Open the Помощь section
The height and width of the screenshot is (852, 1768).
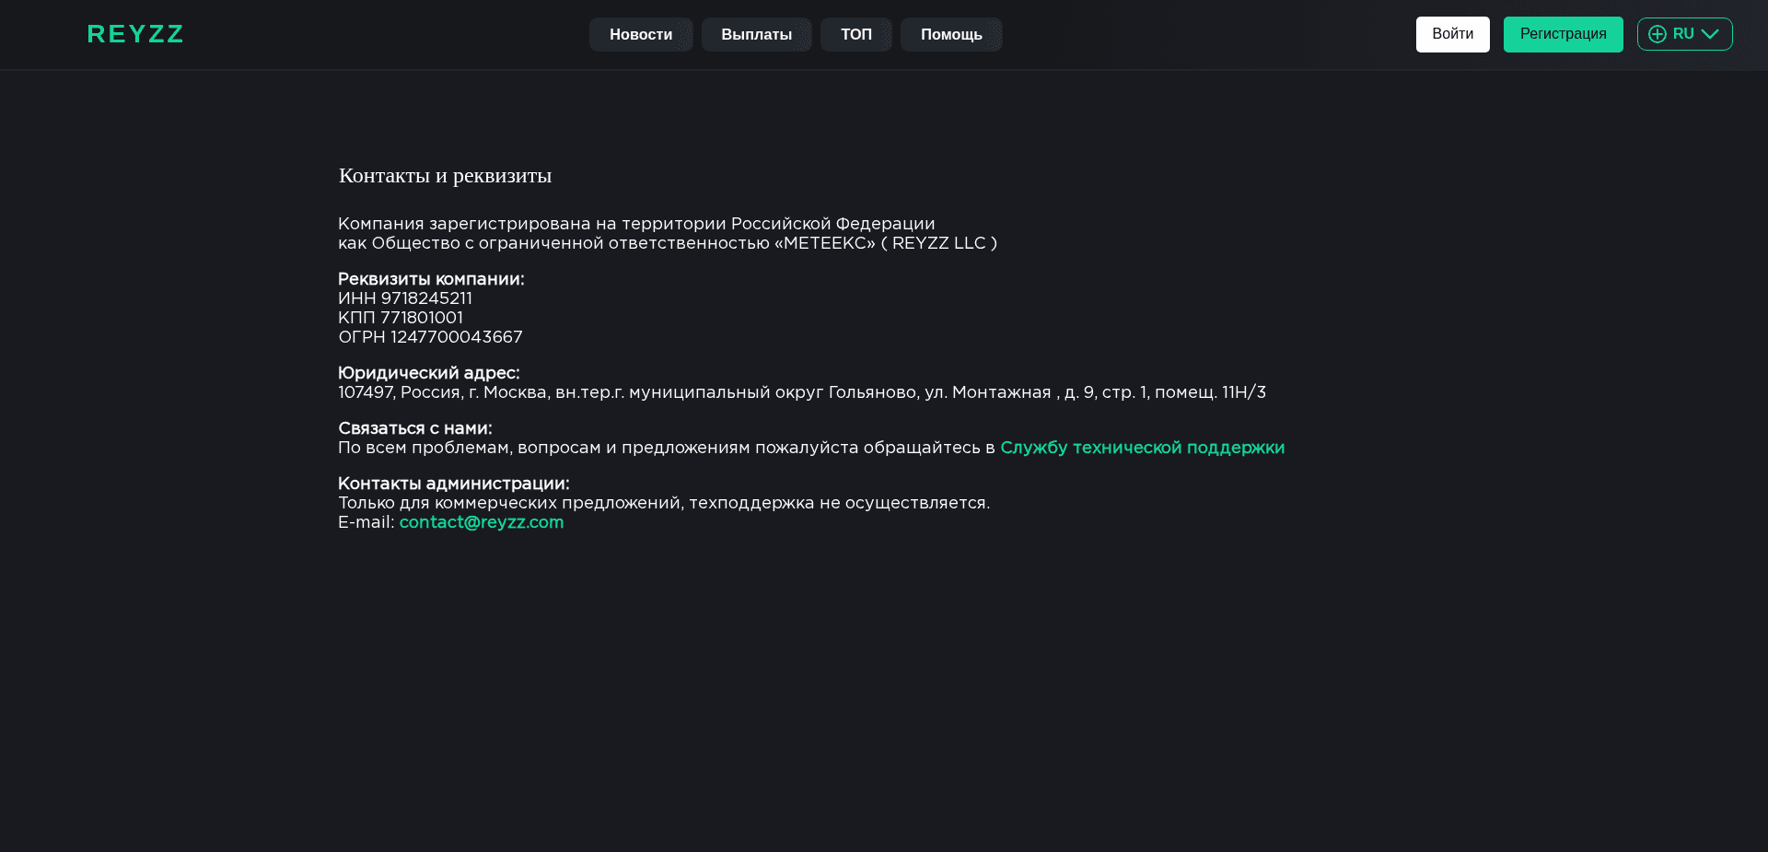click(950, 34)
